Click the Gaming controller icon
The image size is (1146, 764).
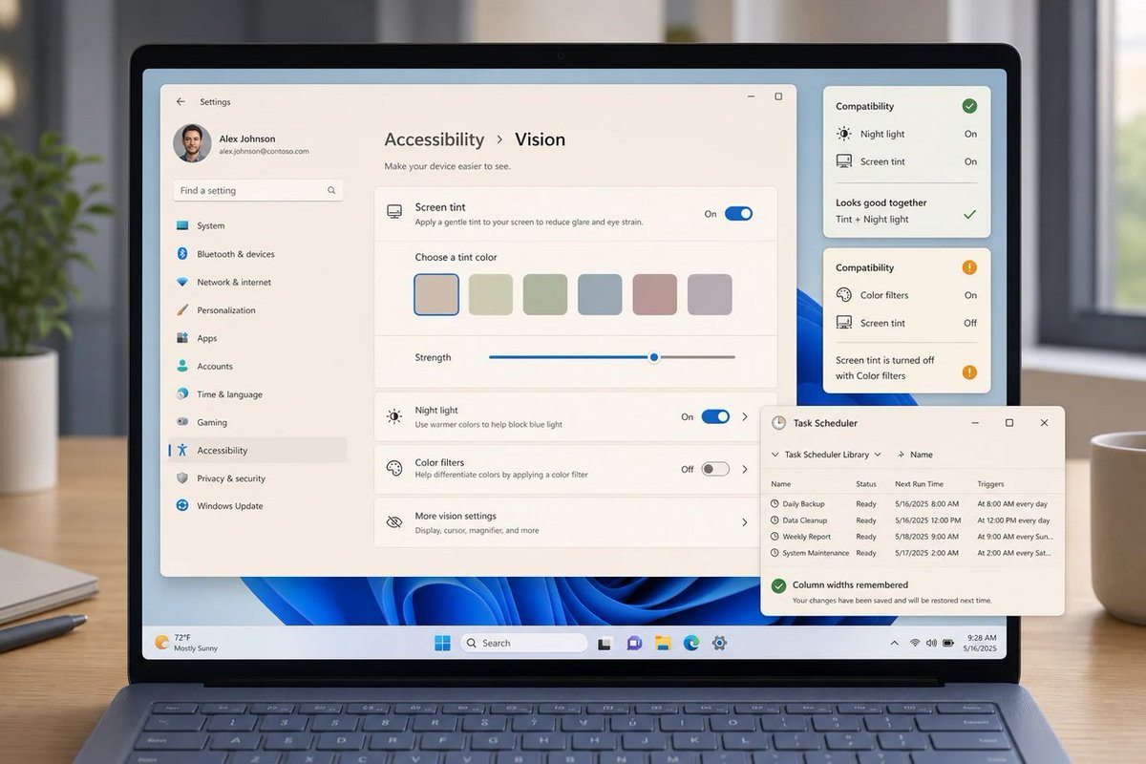point(182,422)
